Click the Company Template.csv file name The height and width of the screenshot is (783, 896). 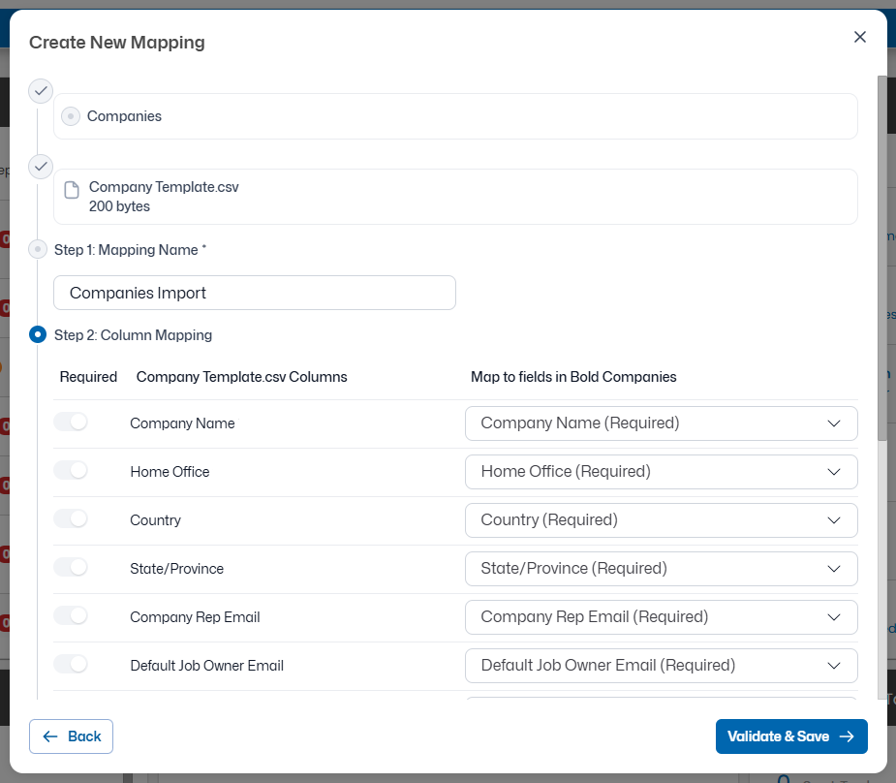pyautogui.click(x=164, y=187)
